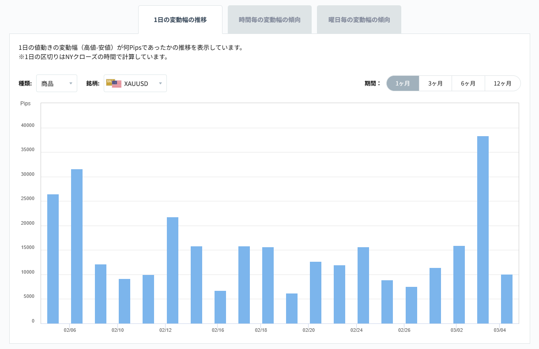This screenshot has width=539, height=349.
Task: Click the 03/04 date label
Action: [x=500, y=330]
